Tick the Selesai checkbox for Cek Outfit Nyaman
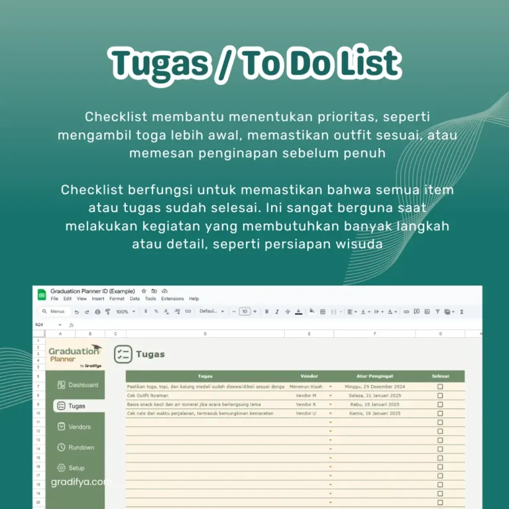The width and height of the screenshot is (509, 509). pyautogui.click(x=440, y=396)
